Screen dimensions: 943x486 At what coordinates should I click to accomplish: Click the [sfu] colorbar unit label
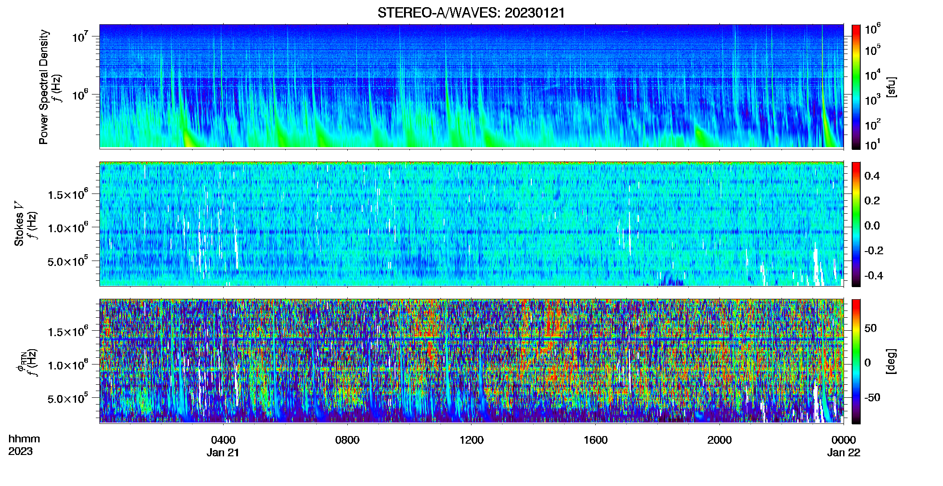pos(891,87)
